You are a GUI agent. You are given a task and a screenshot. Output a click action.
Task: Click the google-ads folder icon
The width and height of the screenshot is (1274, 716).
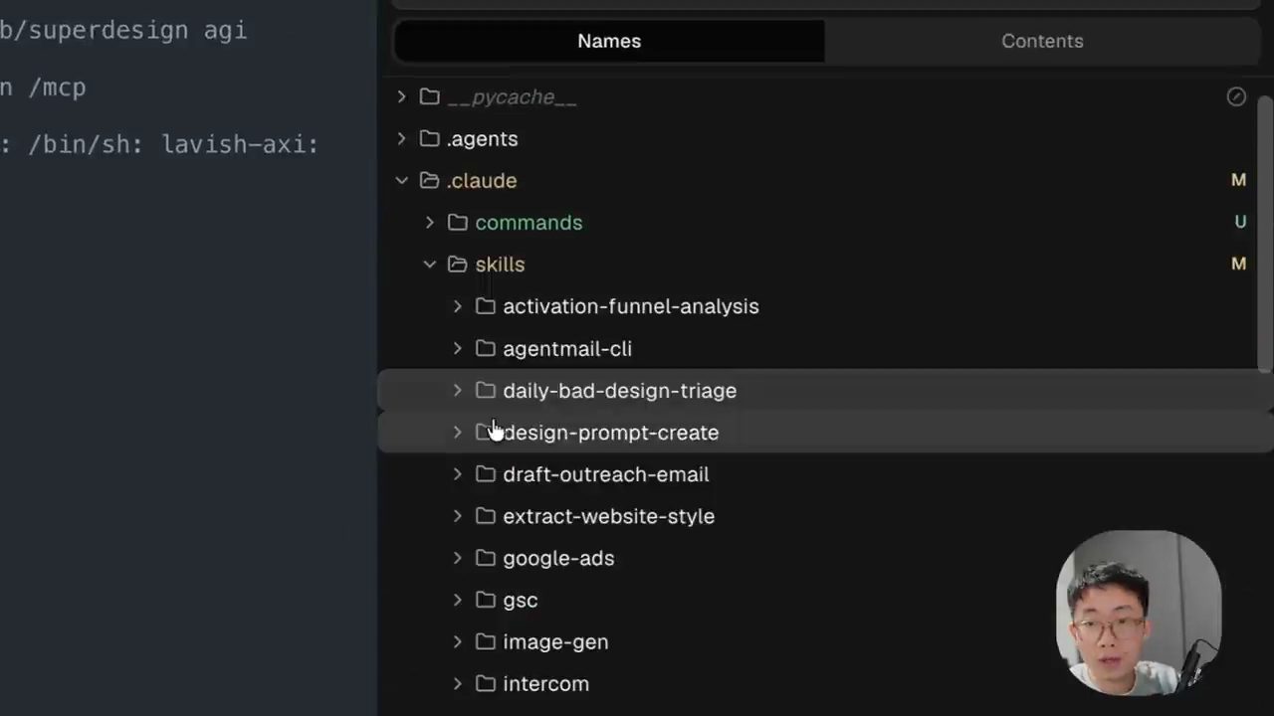pos(485,558)
